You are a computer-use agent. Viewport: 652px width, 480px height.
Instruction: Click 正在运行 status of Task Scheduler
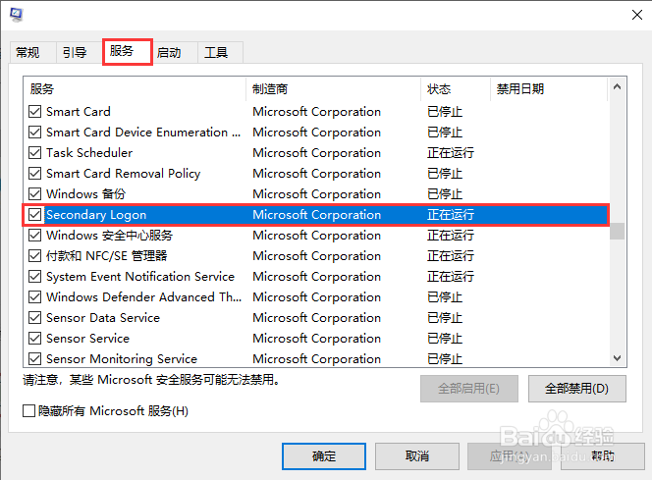pyautogui.click(x=451, y=152)
